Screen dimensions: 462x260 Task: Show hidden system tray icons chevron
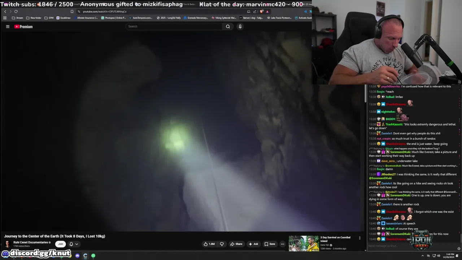tap(423, 256)
